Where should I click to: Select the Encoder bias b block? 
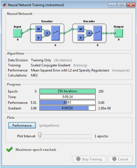(x=39, y=37)
